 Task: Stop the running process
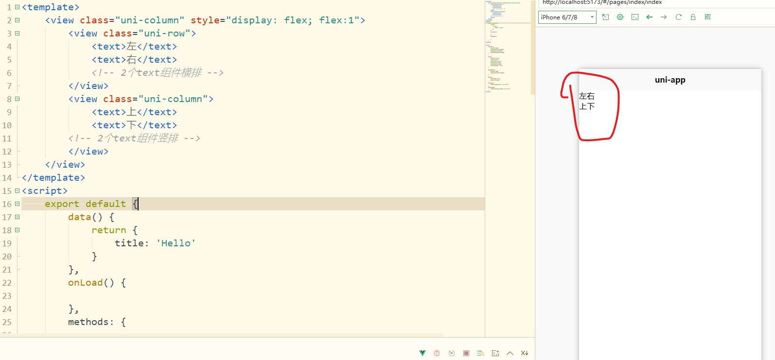coord(466,353)
